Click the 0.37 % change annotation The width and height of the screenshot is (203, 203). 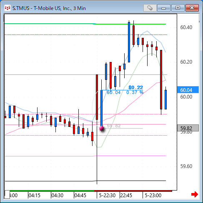(x=135, y=92)
